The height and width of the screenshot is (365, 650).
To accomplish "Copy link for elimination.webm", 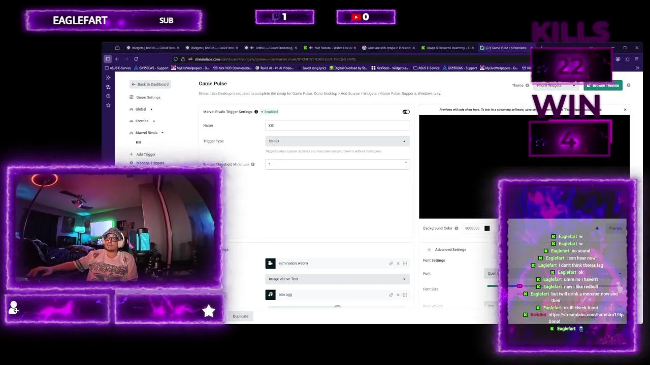I will 391,263.
